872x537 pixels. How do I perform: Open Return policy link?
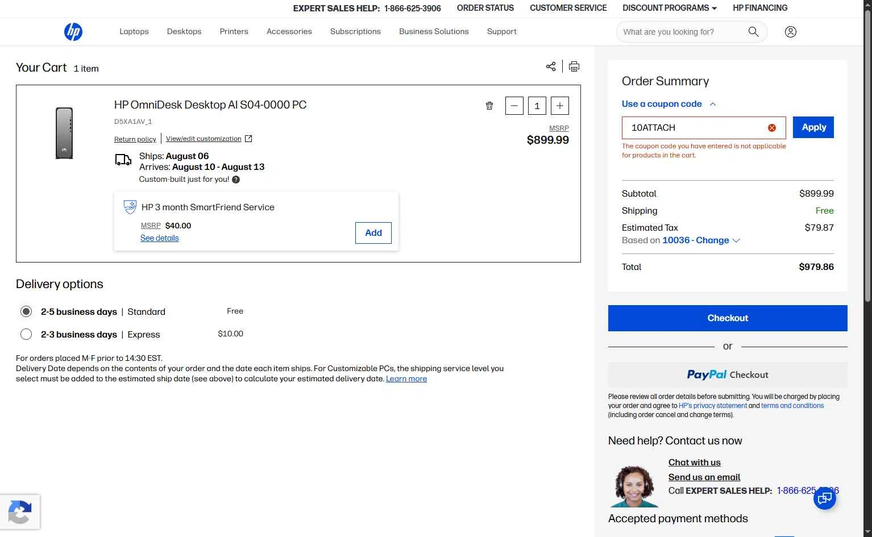point(135,139)
